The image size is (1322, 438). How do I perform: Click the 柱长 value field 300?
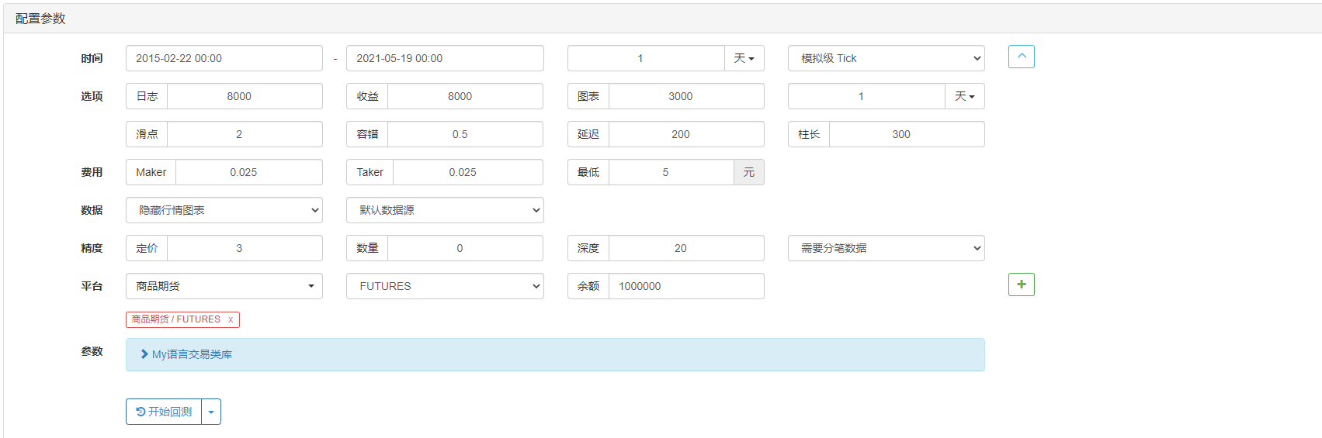[x=907, y=134]
